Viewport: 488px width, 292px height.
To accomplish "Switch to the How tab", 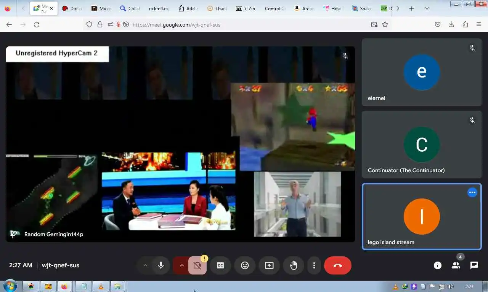I will [332, 8].
